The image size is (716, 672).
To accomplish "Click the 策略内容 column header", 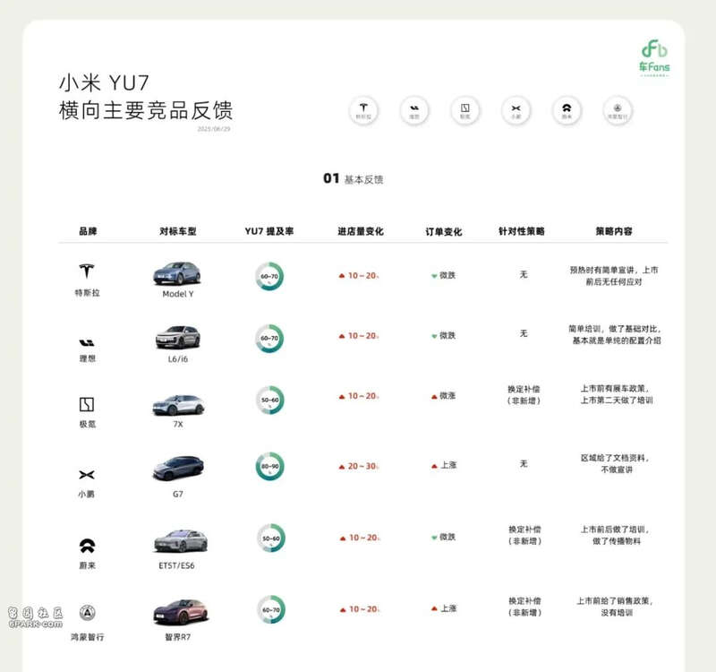I will [614, 231].
